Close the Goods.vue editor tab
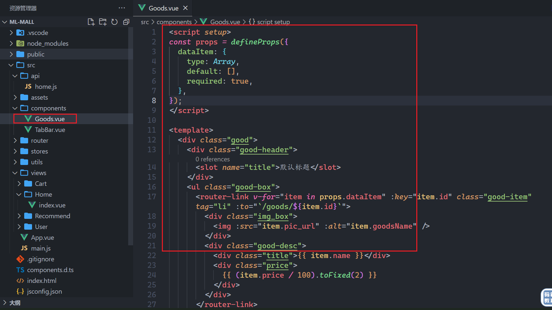This screenshot has height=310, width=552. pos(185,8)
